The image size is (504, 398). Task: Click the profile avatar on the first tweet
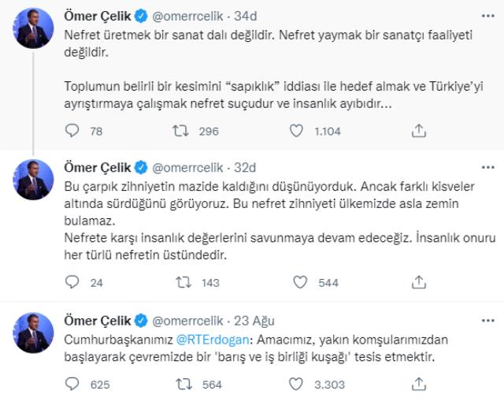33,30
